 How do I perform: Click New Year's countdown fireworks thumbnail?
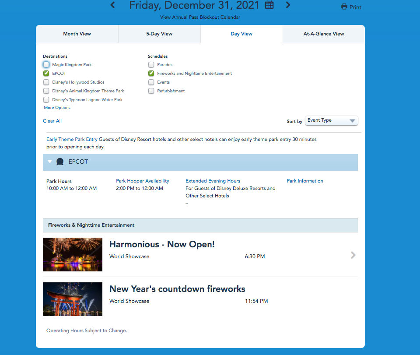[x=73, y=299]
